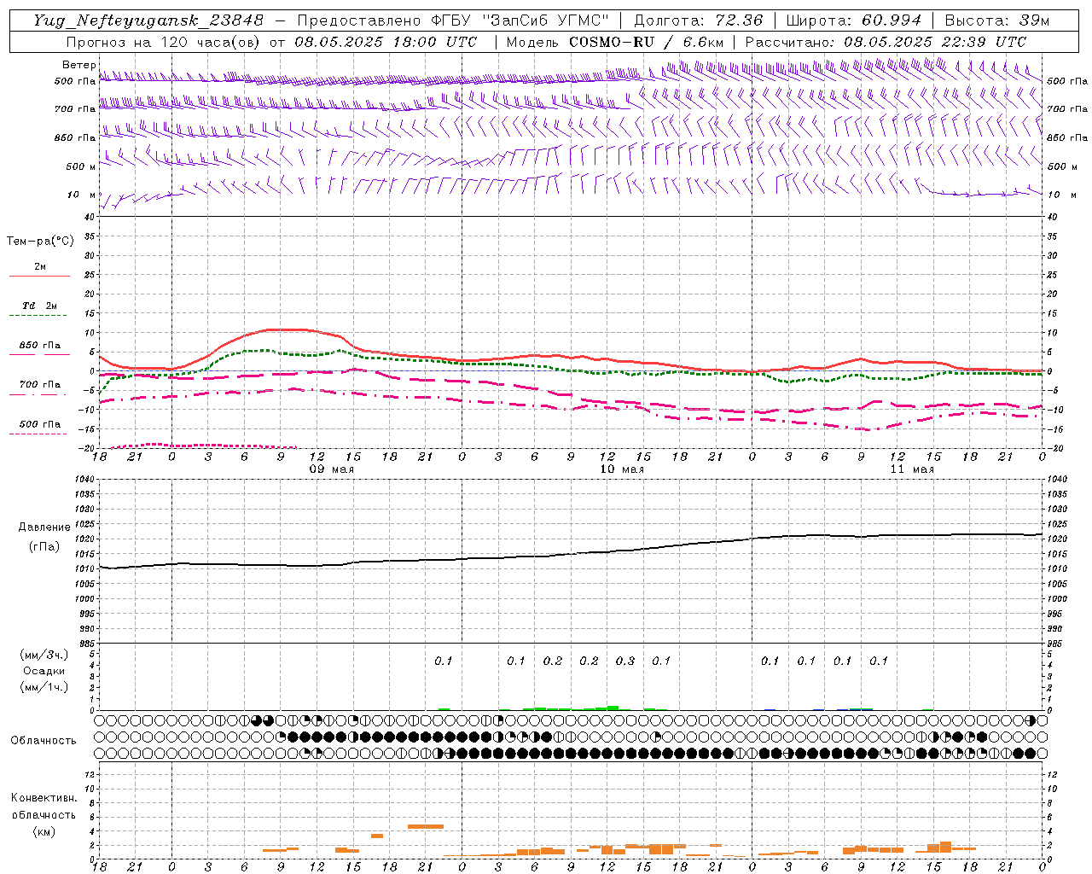This screenshot has height=874, width=1092.
Task: Click the Td 2м dew point legend entry
Action: pos(40,306)
